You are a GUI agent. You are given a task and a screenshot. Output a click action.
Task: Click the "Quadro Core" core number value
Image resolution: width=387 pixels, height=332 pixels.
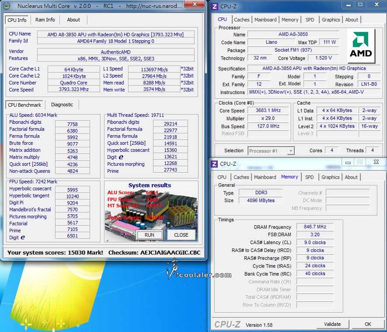coord(73,83)
